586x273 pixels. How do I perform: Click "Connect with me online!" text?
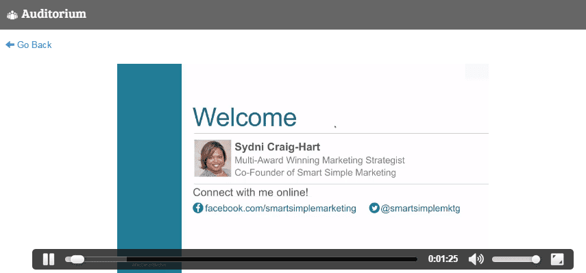pos(251,193)
